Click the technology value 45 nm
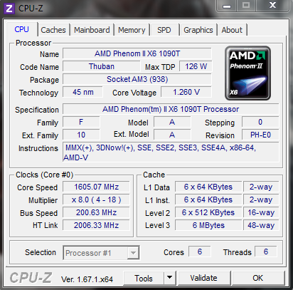Viewport: 293px width, 290px height. click(82, 92)
